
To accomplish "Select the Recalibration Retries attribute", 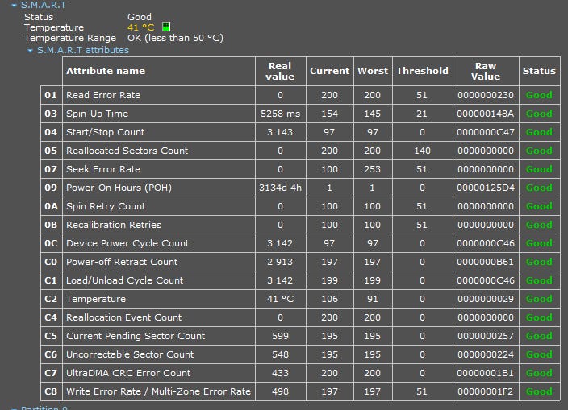I will tap(114, 225).
